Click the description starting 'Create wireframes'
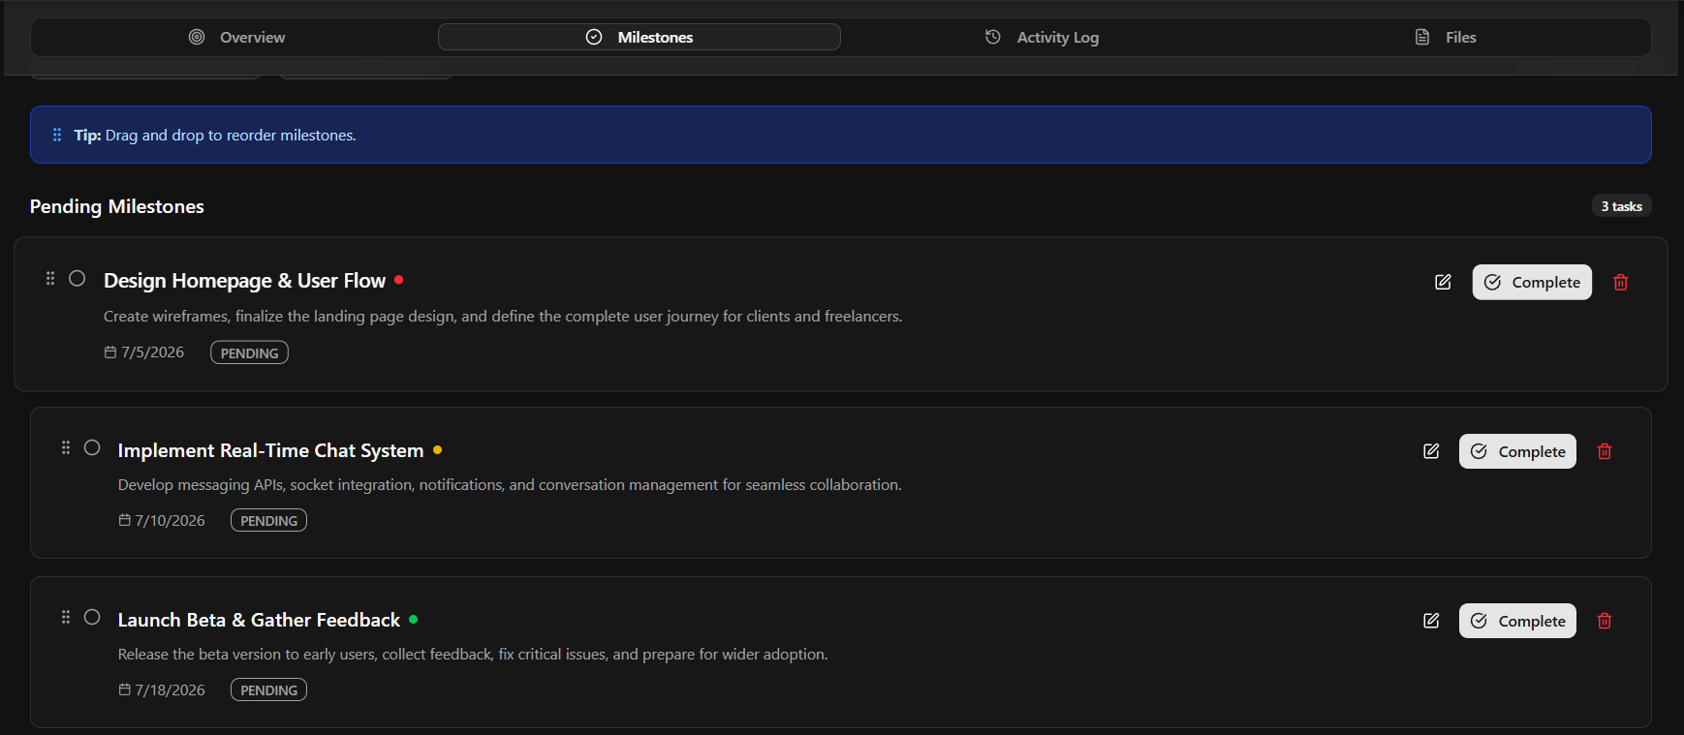1684x735 pixels. coord(503,317)
